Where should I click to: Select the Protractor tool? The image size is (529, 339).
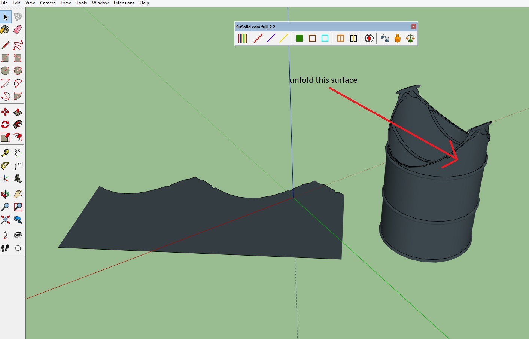[6, 165]
